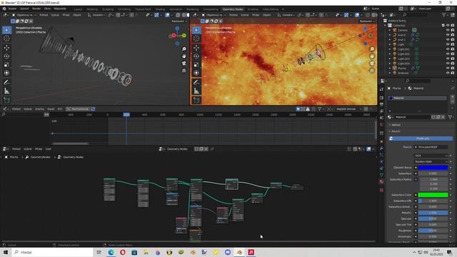Viewport: 457px width, 257px height.
Task: Click the pan hand icon in left viewport
Action: [184, 56]
